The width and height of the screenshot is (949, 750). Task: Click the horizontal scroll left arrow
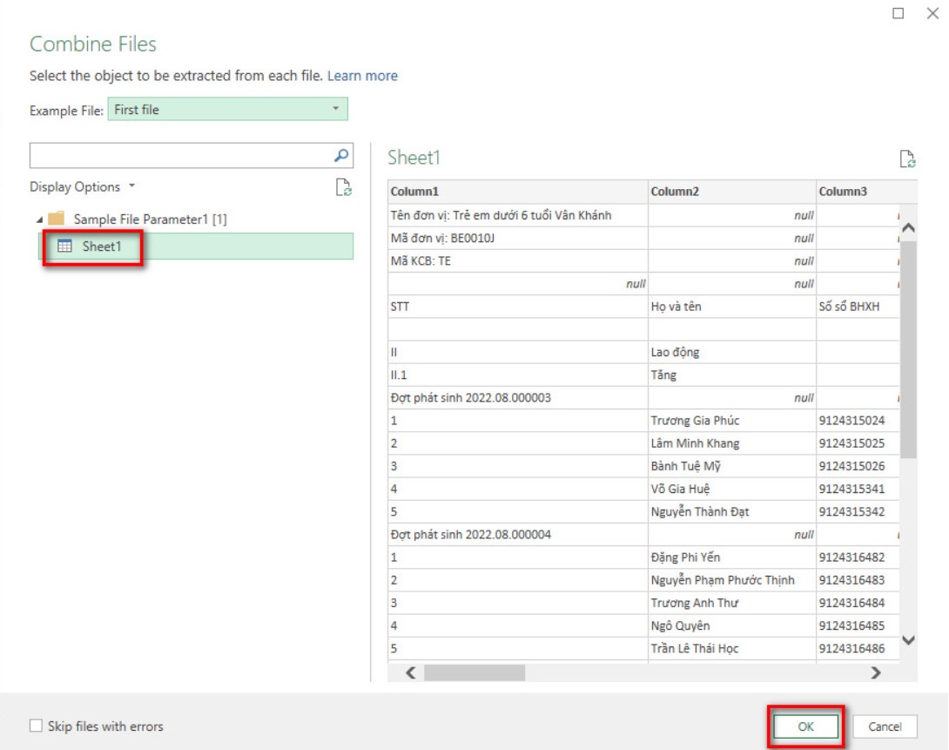point(411,672)
